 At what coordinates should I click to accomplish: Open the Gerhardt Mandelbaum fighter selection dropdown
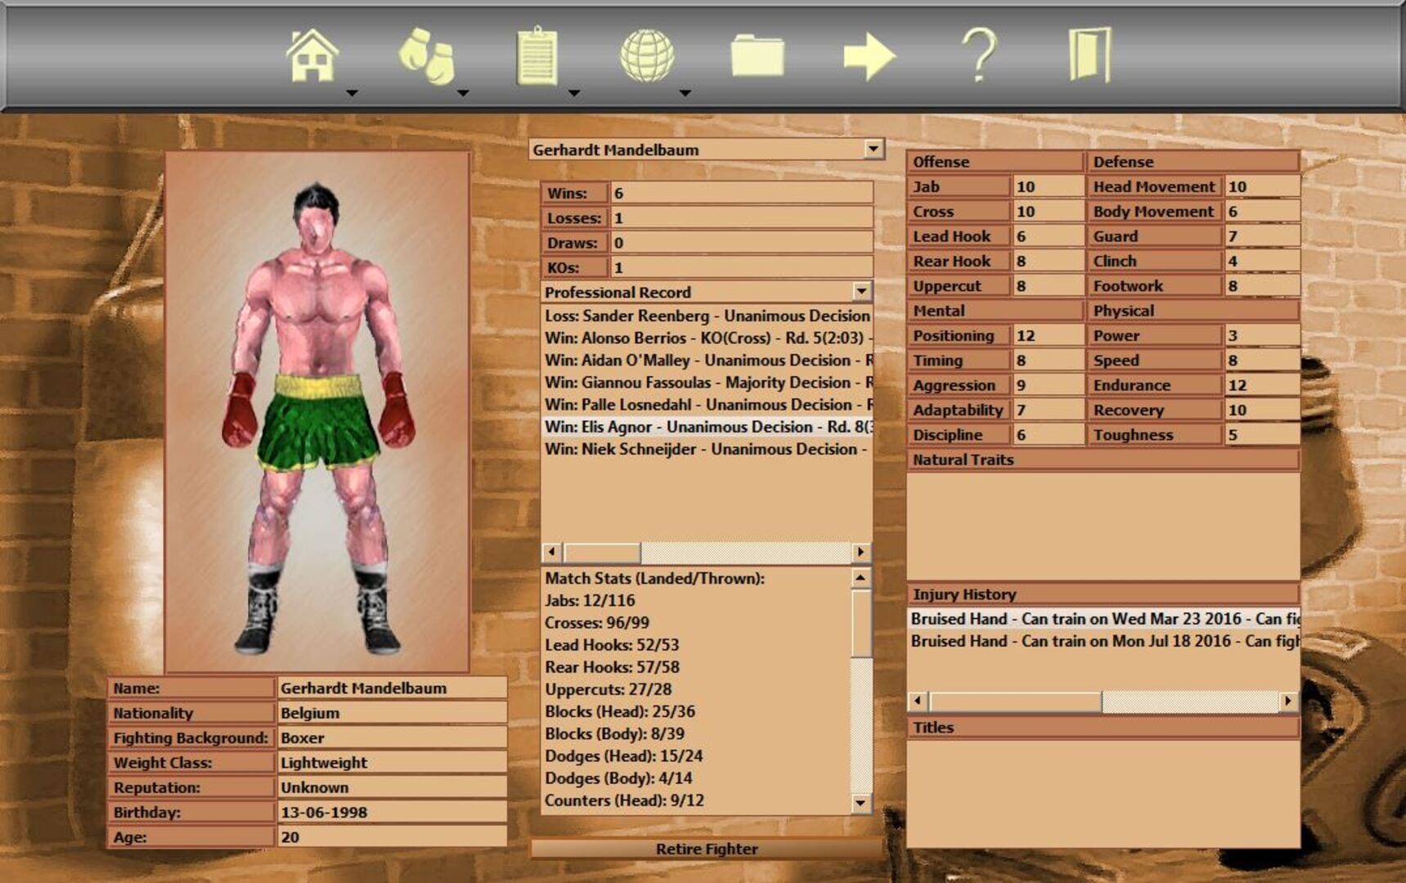(x=874, y=149)
